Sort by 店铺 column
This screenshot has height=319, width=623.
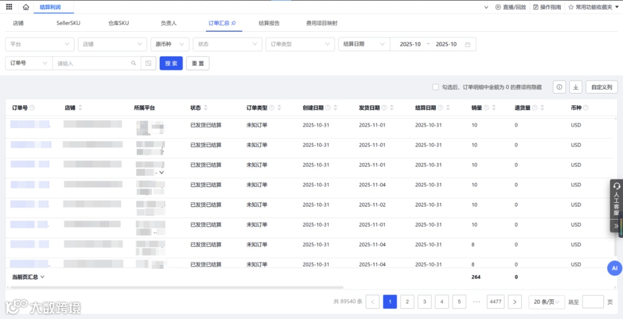80,108
